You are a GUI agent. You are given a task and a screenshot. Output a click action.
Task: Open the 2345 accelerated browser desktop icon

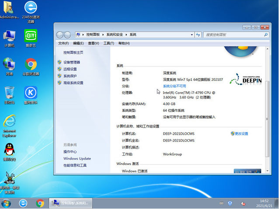click(31, 8)
